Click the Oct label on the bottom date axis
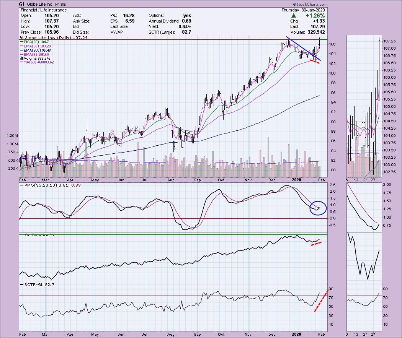 221,335
